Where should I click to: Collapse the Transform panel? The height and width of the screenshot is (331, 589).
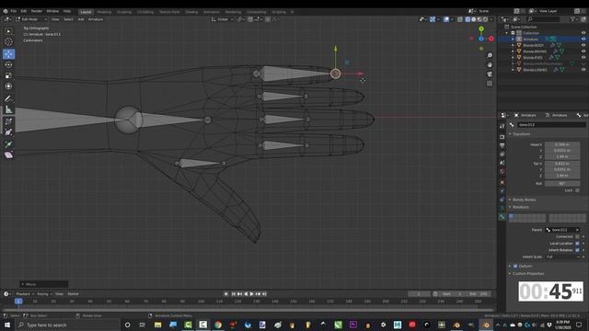click(510, 134)
